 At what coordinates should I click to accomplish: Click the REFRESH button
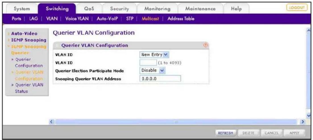[226, 133]
